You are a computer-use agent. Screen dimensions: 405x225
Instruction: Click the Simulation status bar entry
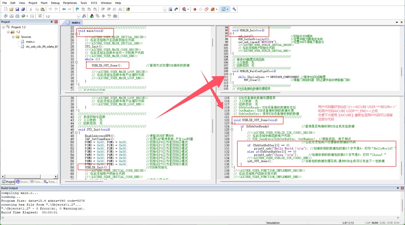coord(273,223)
